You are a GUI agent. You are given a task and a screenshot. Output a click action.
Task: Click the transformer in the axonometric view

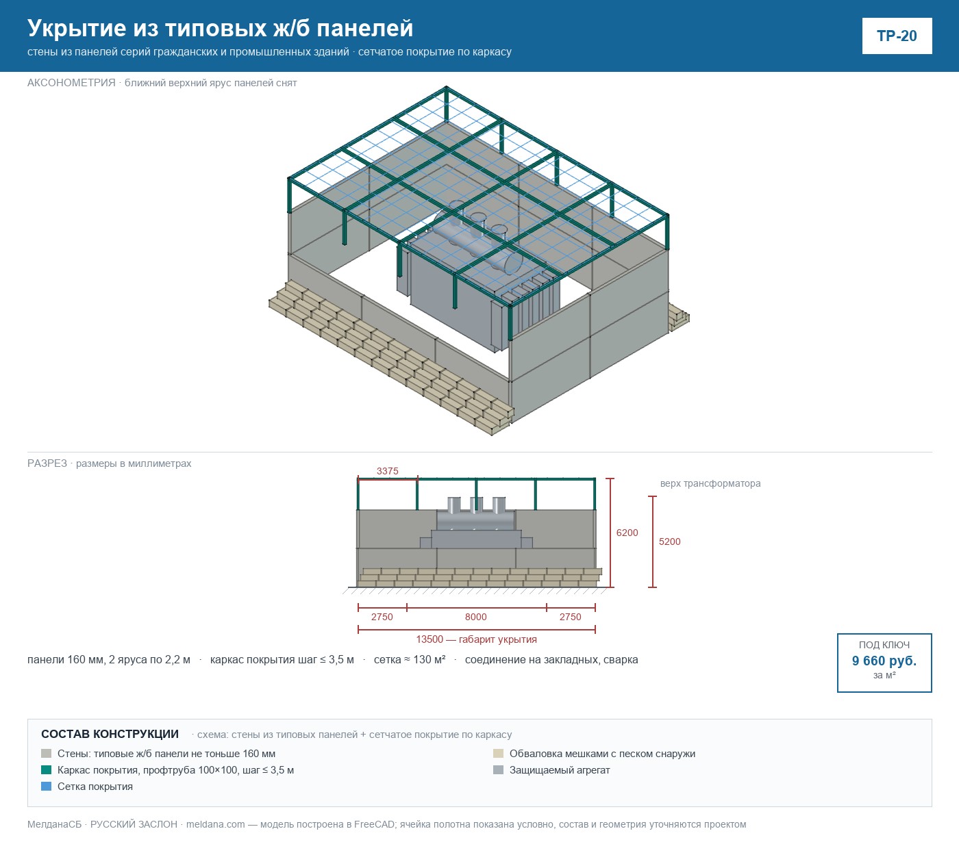[478, 274]
